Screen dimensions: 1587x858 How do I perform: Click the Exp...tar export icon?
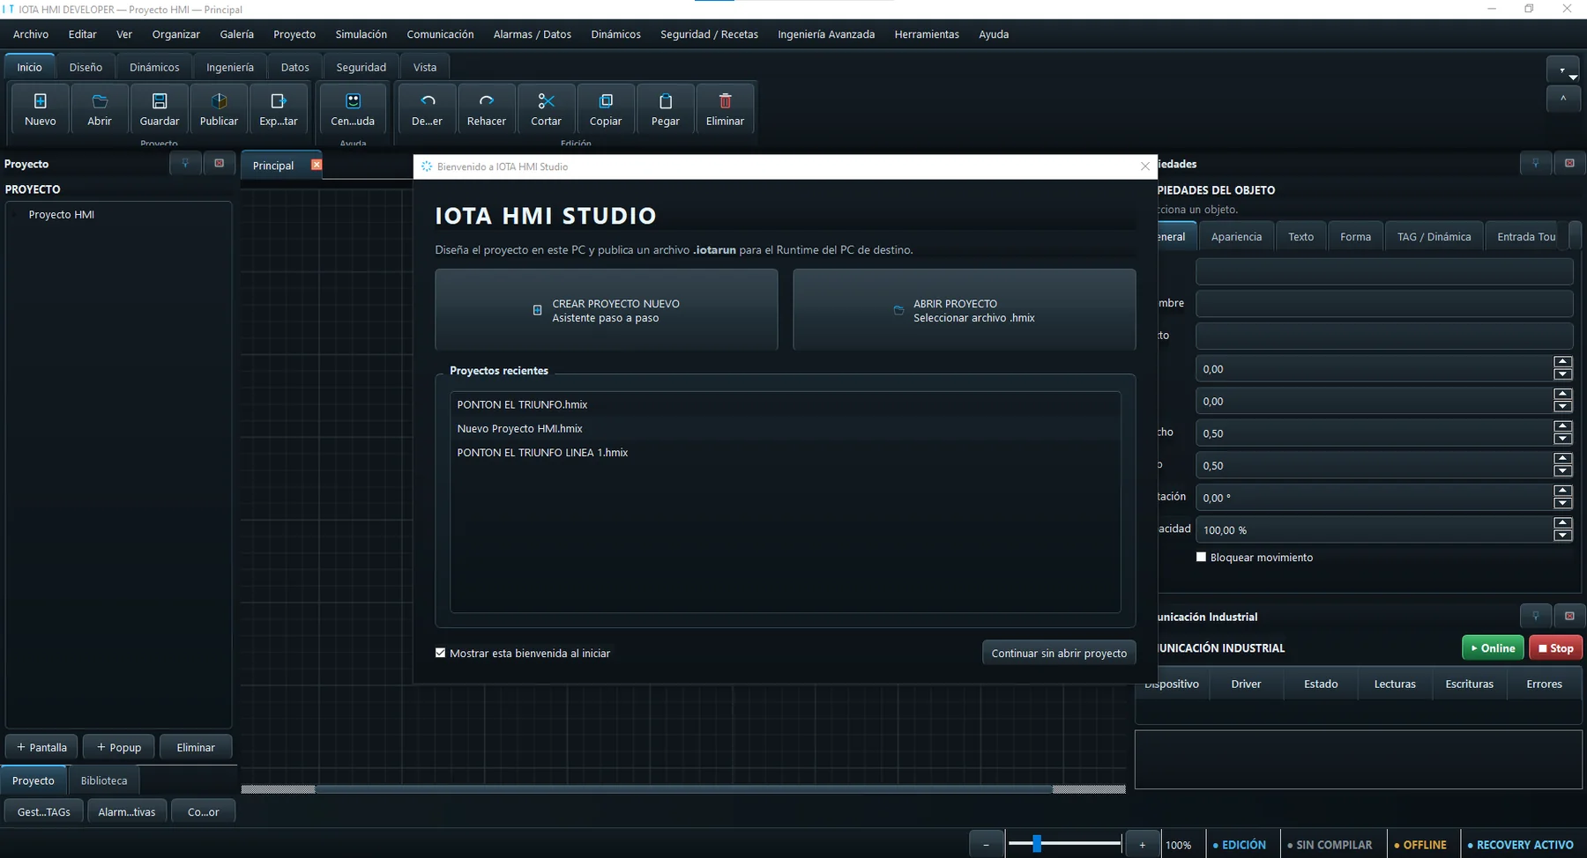point(279,109)
